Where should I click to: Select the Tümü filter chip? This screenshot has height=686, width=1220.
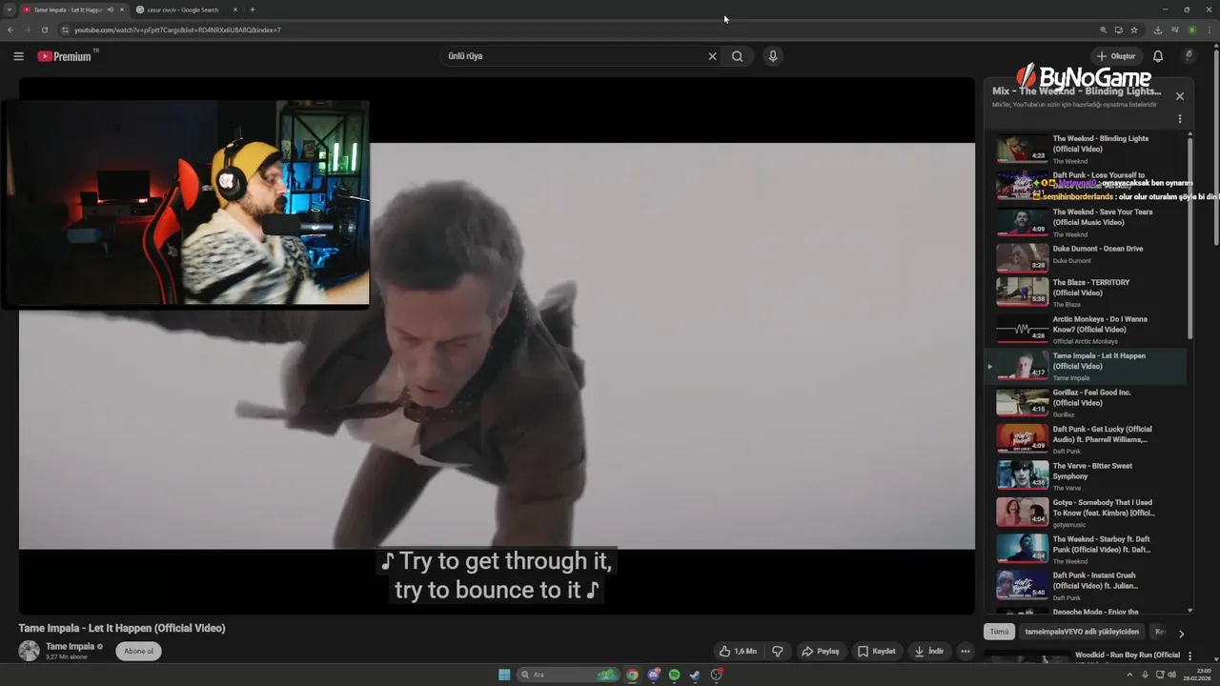point(999,632)
